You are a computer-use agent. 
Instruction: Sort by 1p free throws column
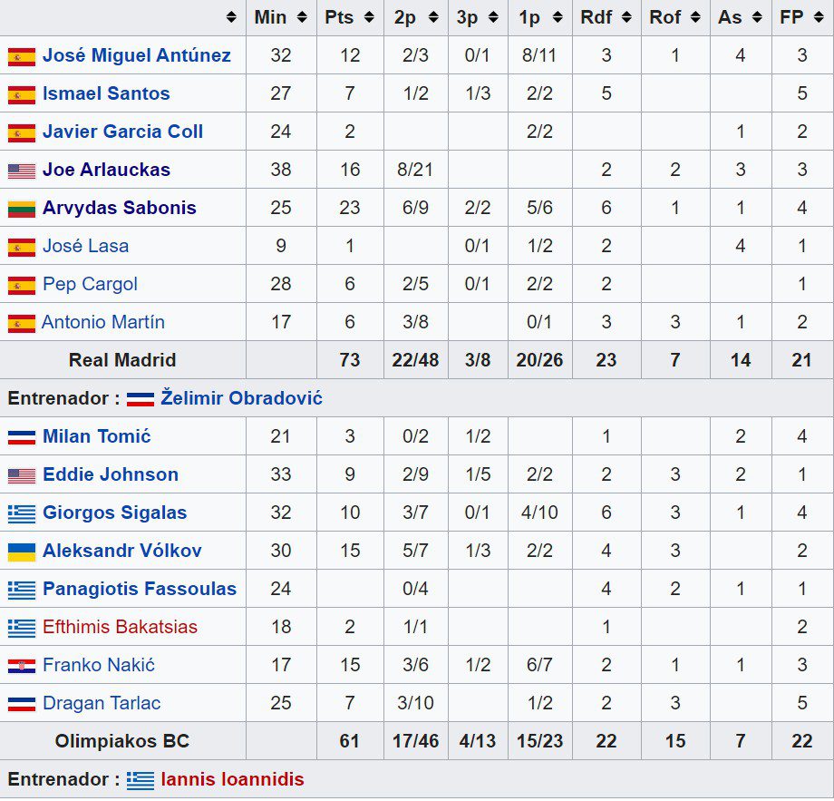click(540, 17)
